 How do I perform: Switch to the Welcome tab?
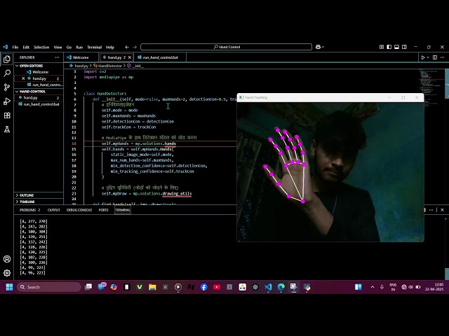click(x=81, y=57)
